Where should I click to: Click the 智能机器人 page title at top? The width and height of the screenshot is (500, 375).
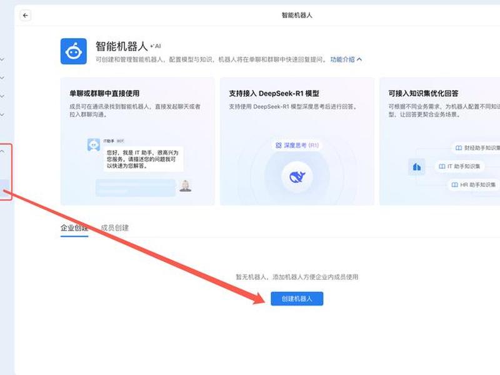(x=297, y=15)
